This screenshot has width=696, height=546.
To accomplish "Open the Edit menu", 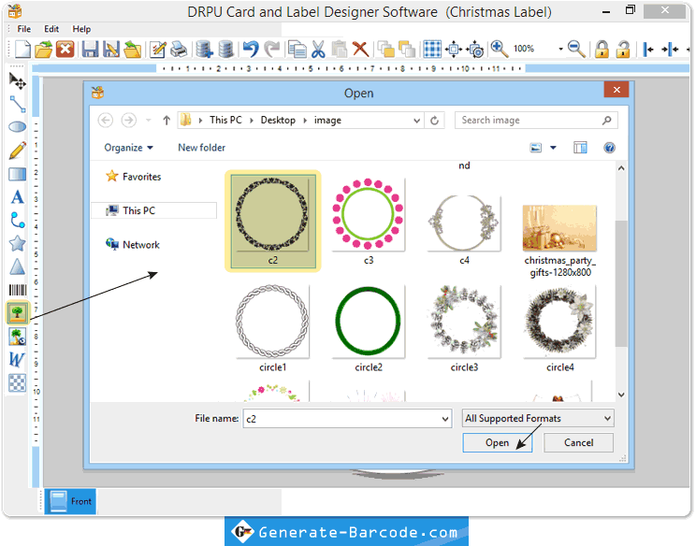I will coord(51,29).
